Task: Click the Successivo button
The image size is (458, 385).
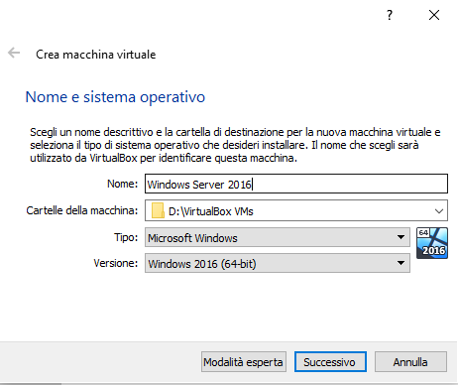Action: (330, 362)
